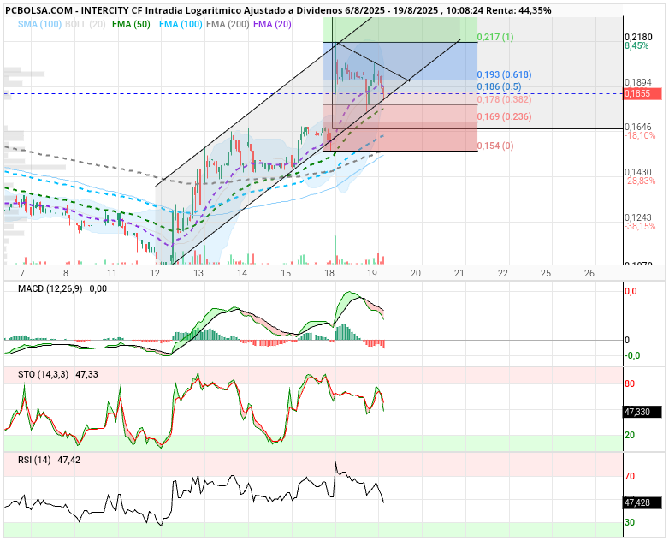The height and width of the screenshot is (541, 669).
Task: Click the current price tag 0,1855
Action: click(642, 93)
